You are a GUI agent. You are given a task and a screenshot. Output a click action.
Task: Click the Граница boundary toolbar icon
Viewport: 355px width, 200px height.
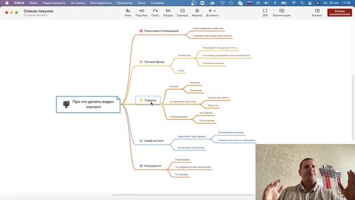click(x=182, y=11)
